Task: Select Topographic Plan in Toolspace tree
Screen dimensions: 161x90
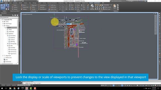Action: (8, 19)
